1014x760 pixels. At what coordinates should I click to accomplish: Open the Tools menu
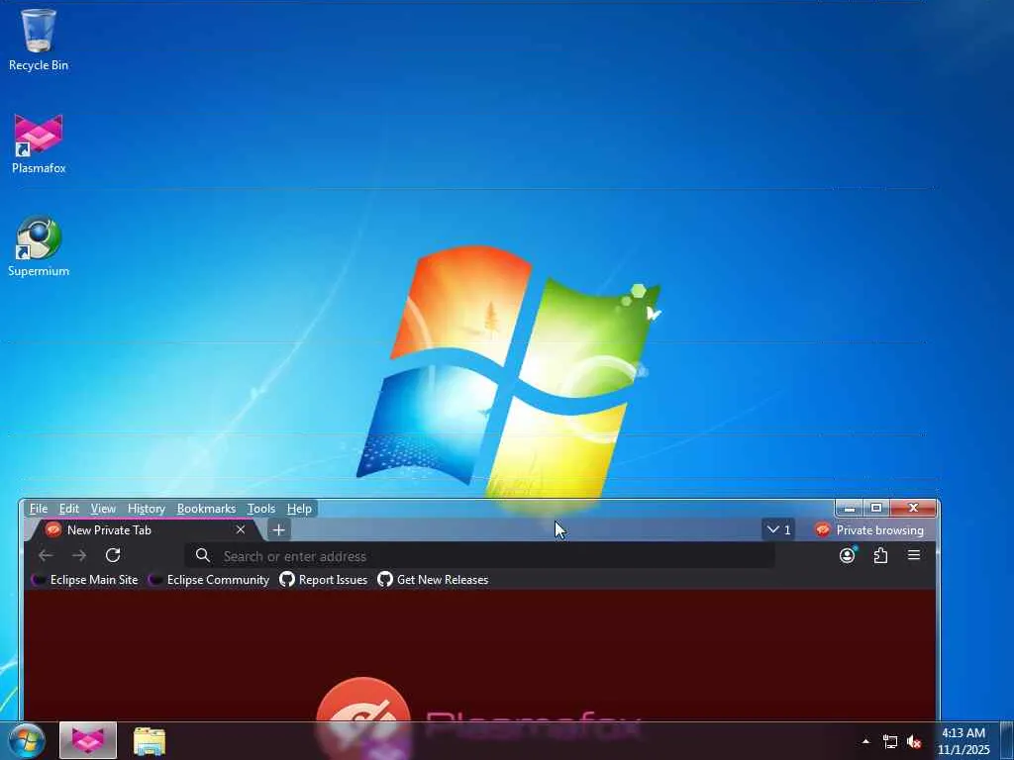pos(261,509)
